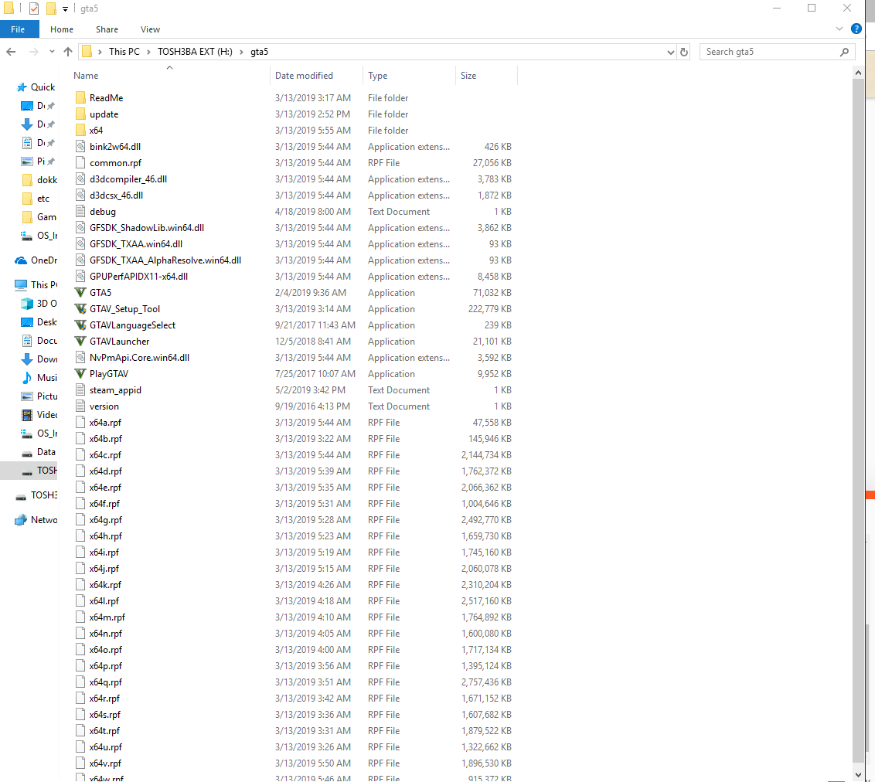Viewport: 875px width, 782px height.
Task: Select GPUPerfAPIDX11-x64.dll
Action: 139,277
